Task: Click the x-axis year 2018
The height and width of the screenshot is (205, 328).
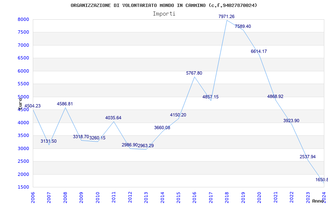Action: (227, 197)
